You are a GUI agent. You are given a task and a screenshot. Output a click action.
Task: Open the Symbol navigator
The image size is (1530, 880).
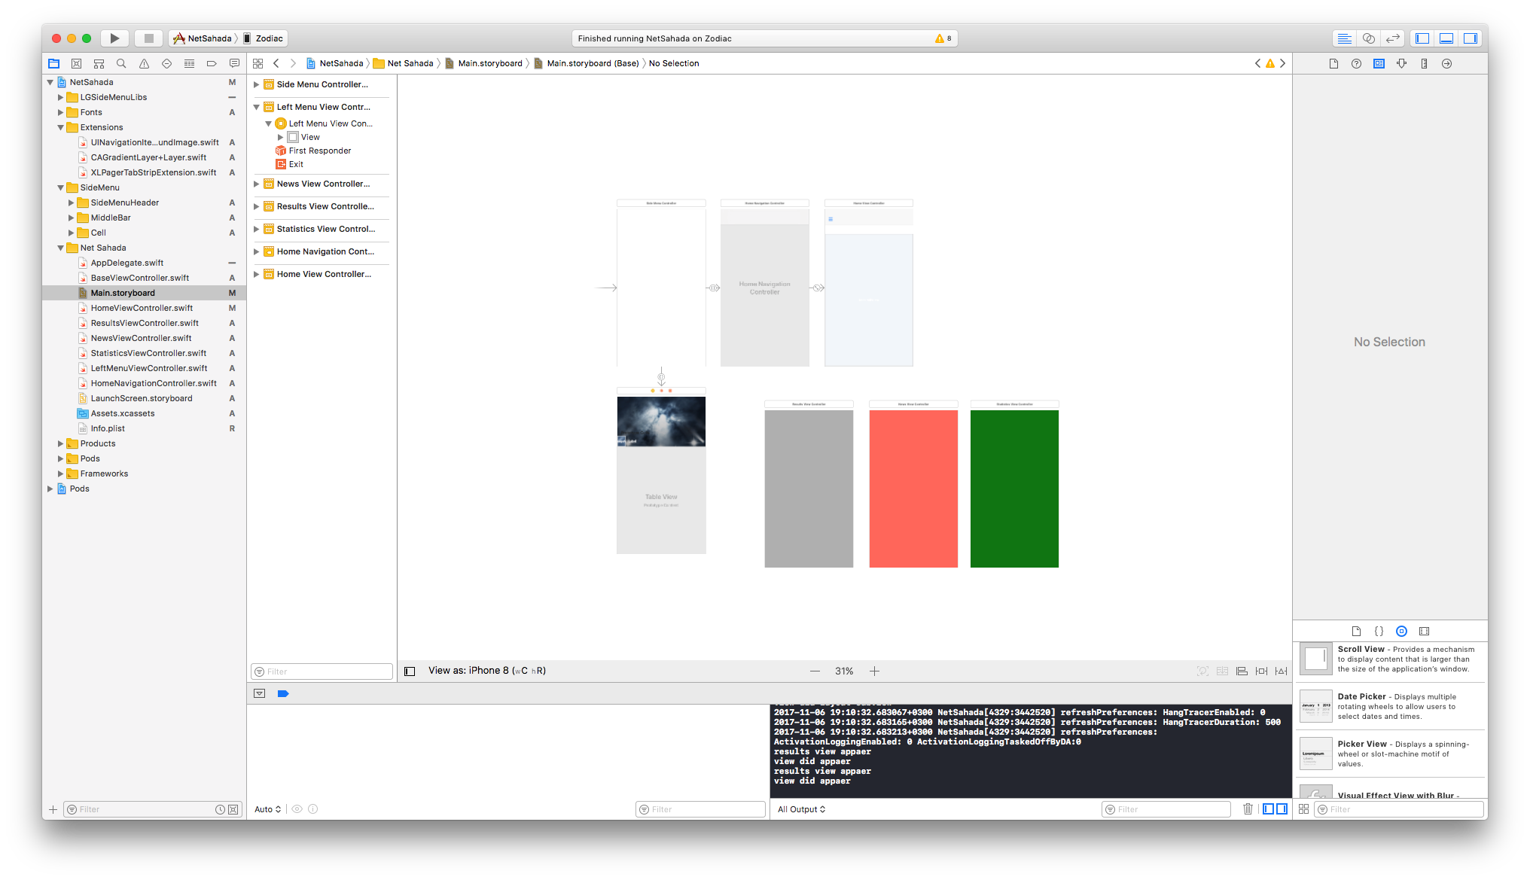tap(99, 64)
